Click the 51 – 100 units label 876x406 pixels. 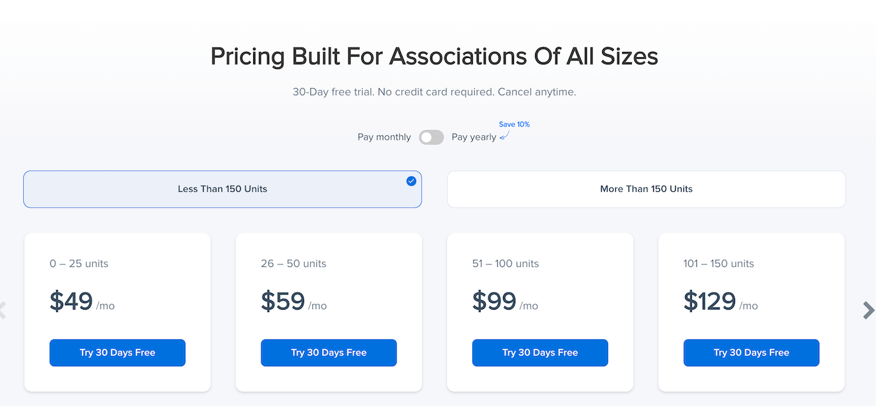[x=506, y=264]
